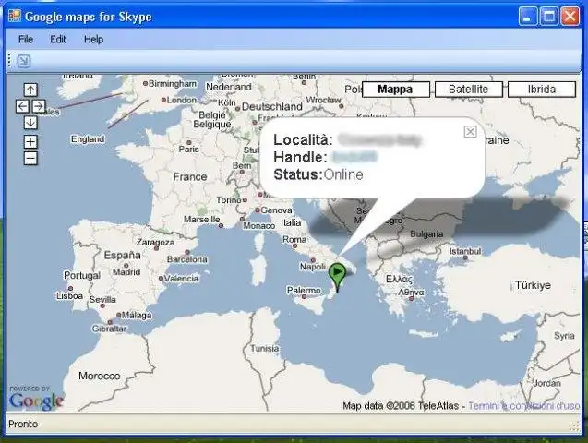The height and width of the screenshot is (443, 588).
Task: Click the toolbar grip handle dots
Action: (x=9, y=61)
